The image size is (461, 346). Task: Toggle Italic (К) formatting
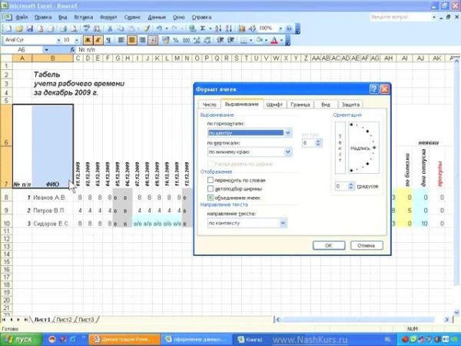(98, 40)
